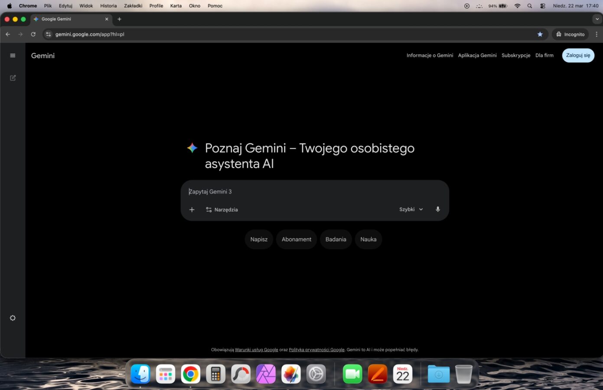The width and height of the screenshot is (603, 390).
Task: Expand the Chrome tab search chevron
Action: (598, 19)
